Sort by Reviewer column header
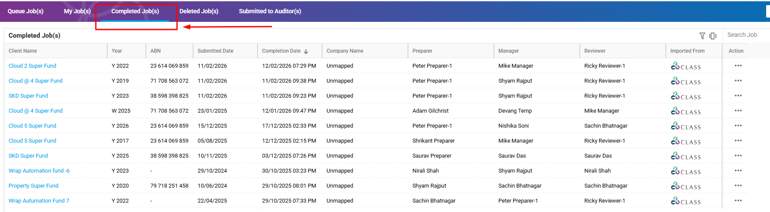The height and width of the screenshot is (212, 770). click(x=595, y=51)
